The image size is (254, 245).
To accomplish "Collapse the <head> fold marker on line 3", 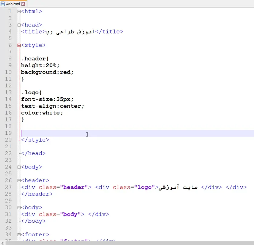I will coord(19,25).
